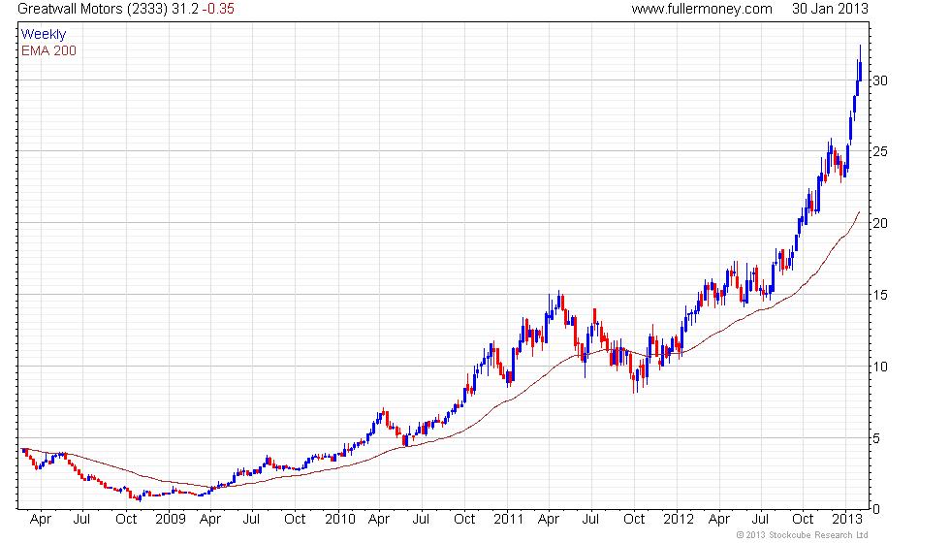This screenshot has width=950, height=543.
Task: Click the 2011 x-axis label
Action: click(508, 519)
